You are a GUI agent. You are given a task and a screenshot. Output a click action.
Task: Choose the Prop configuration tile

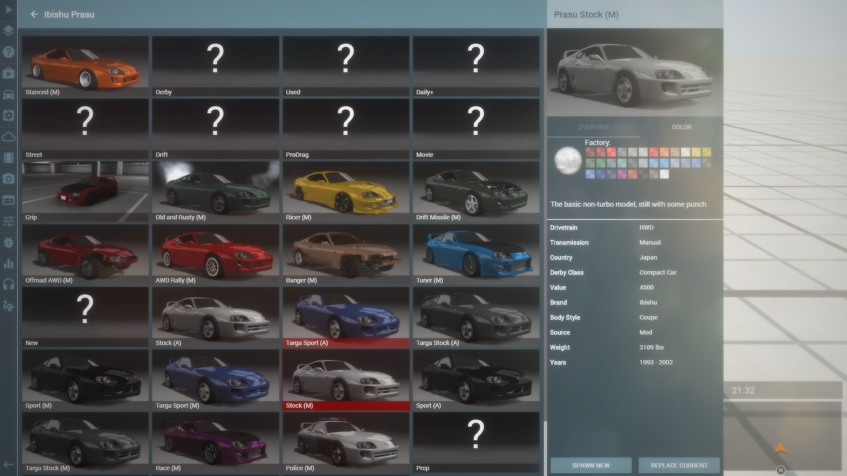click(x=476, y=442)
